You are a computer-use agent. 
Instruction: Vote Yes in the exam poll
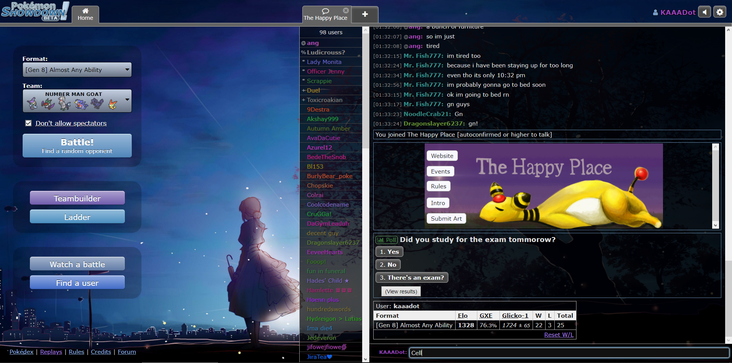click(x=389, y=252)
